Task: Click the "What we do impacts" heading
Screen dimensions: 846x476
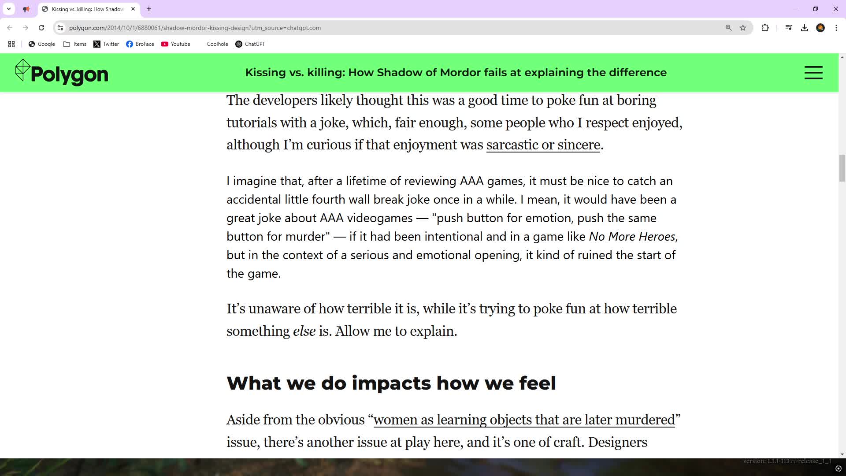Action: [391, 383]
